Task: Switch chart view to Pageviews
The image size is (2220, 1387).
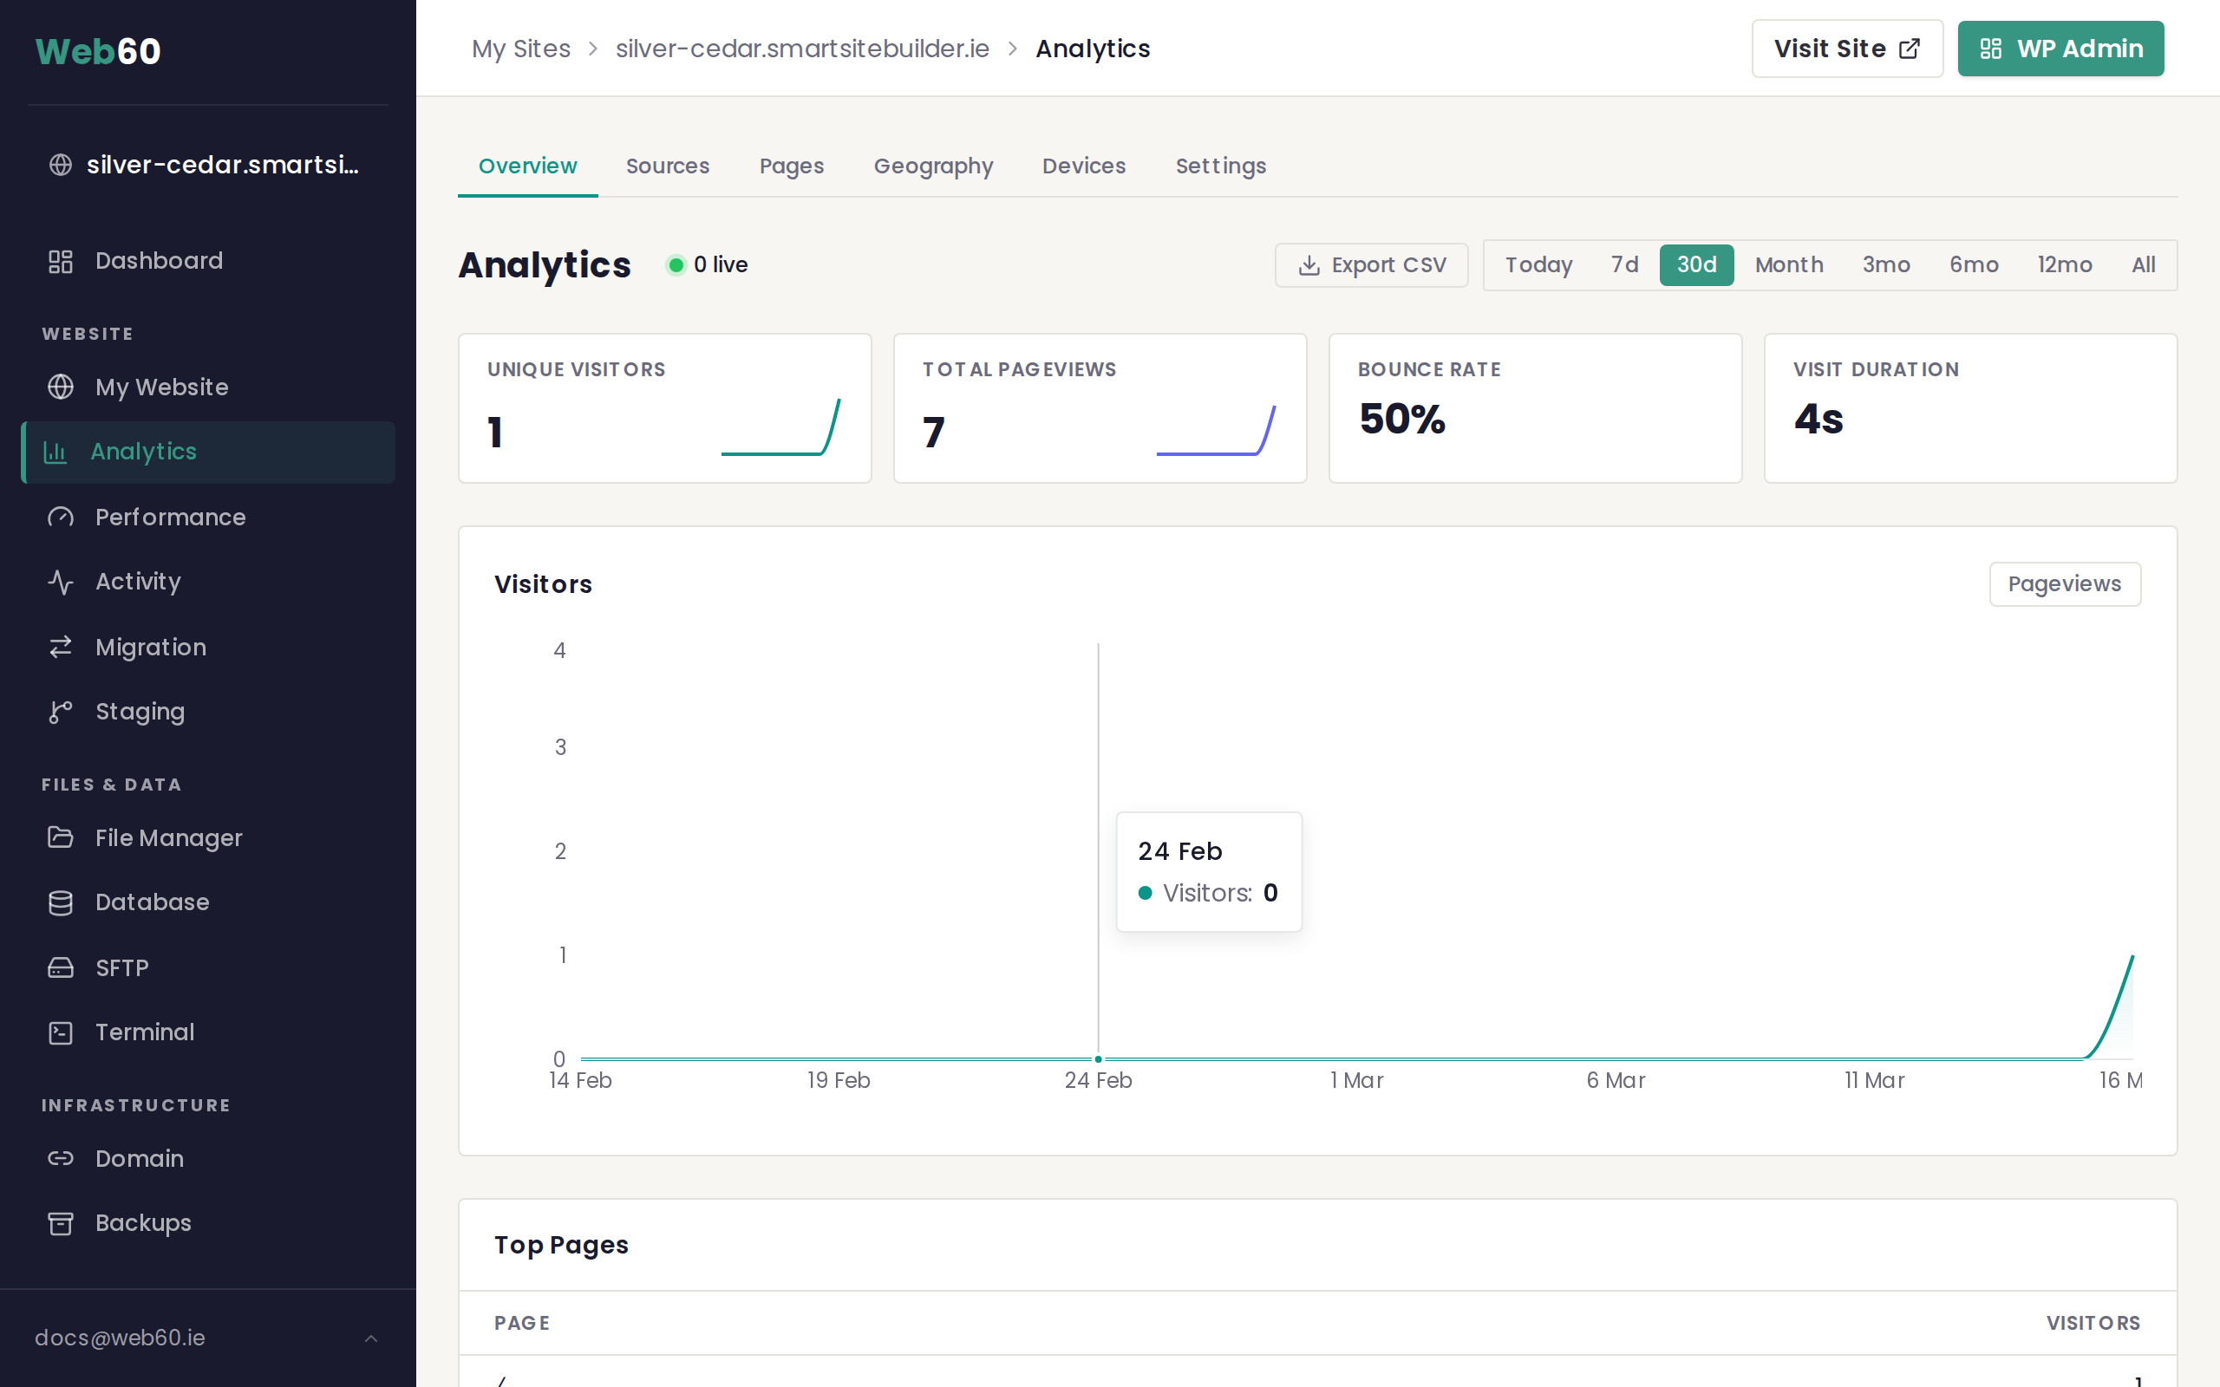Action: coord(2064,583)
